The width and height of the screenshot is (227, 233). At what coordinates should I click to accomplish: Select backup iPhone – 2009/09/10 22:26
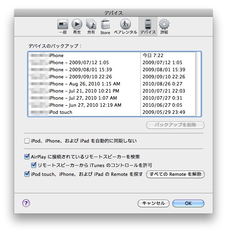112,77
